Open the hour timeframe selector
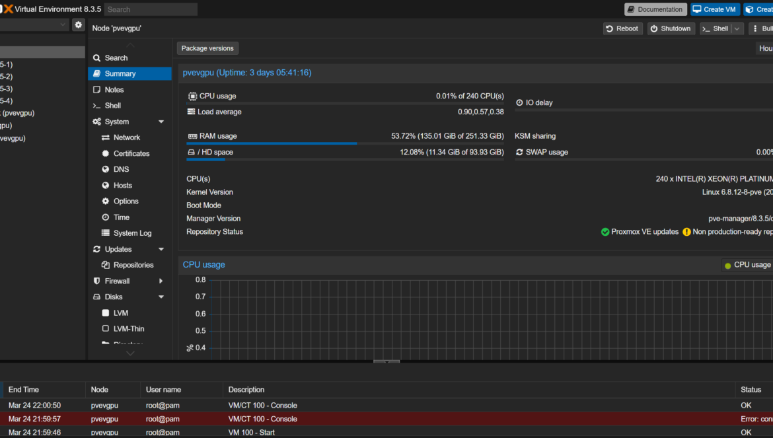The width and height of the screenshot is (773, 438). coord(764,48)
